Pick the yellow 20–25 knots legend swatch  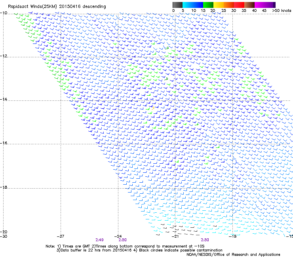(x=219, y=5)
